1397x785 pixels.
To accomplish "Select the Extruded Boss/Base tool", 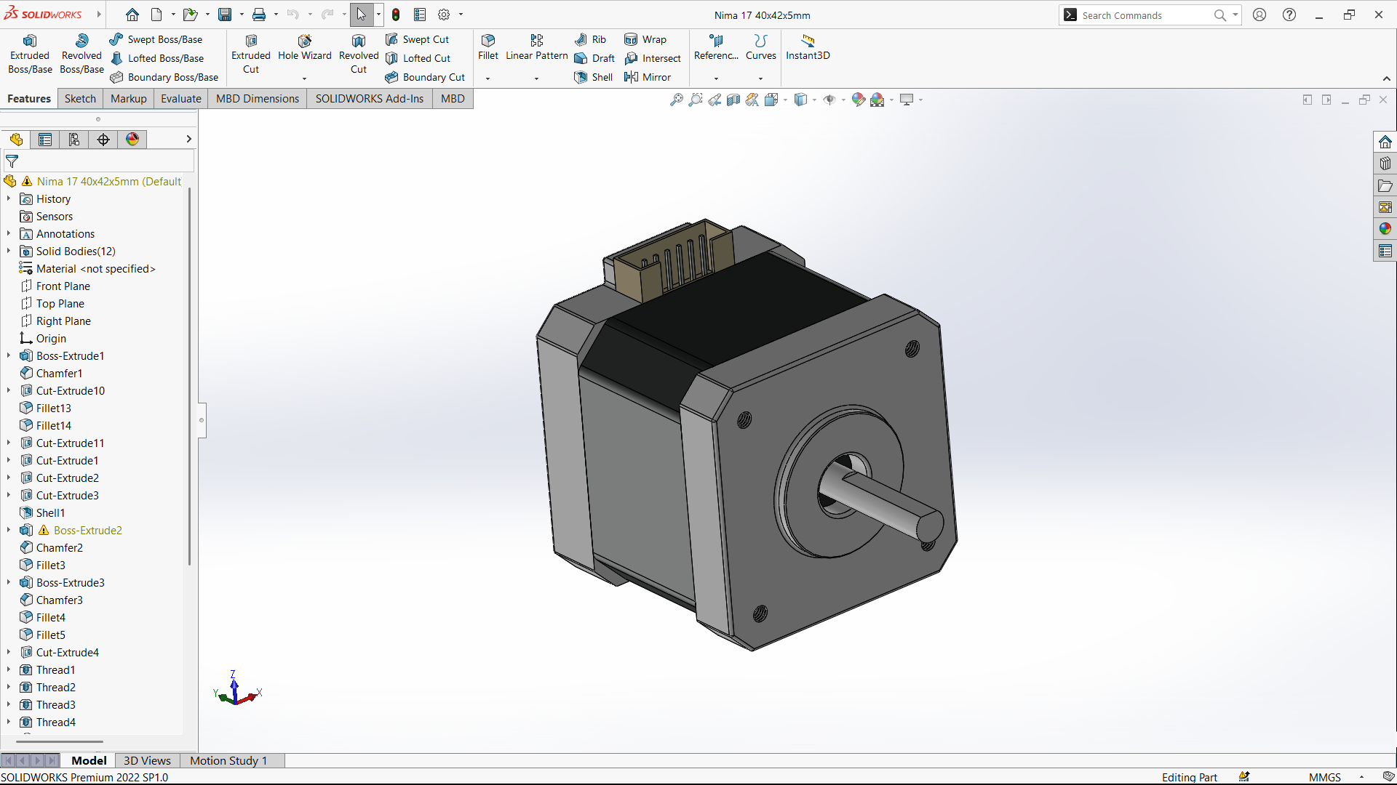I will [x=30, y=54].
